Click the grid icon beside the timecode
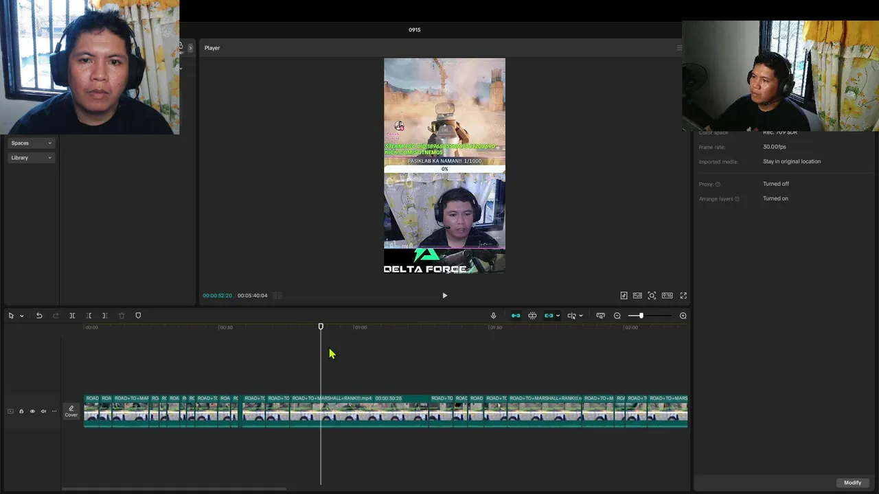 coord(277,296)
